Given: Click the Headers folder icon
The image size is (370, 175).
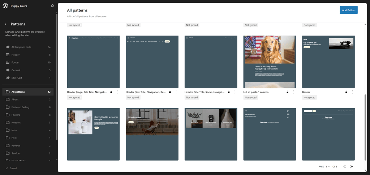Looking at the screenshot, I should point(8,122).
